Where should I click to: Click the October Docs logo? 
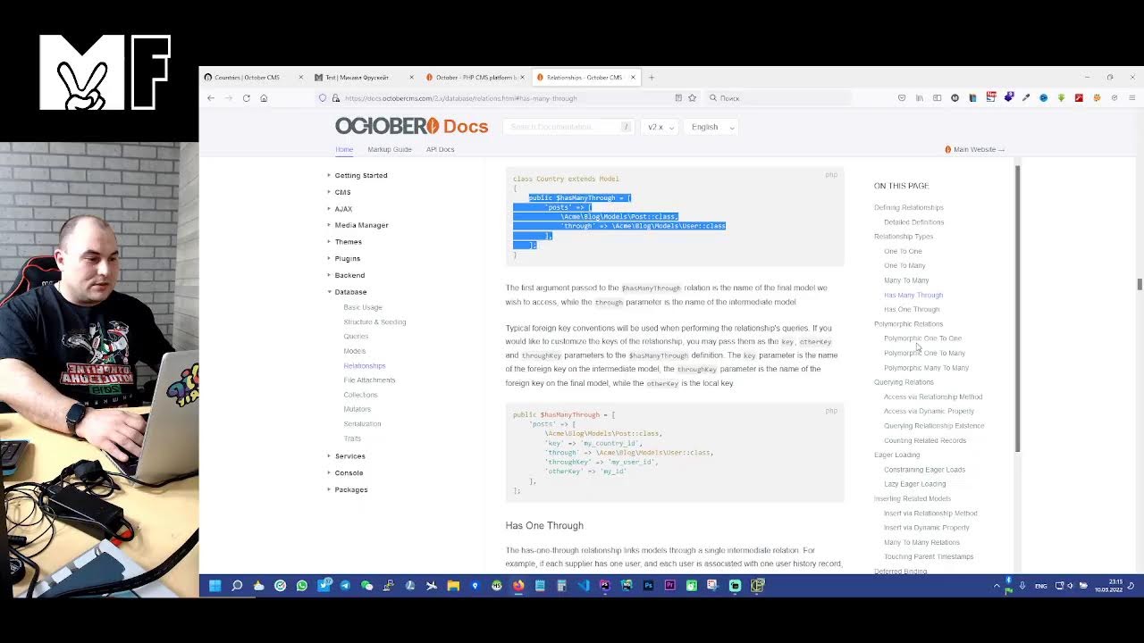(x=411, y=126)
